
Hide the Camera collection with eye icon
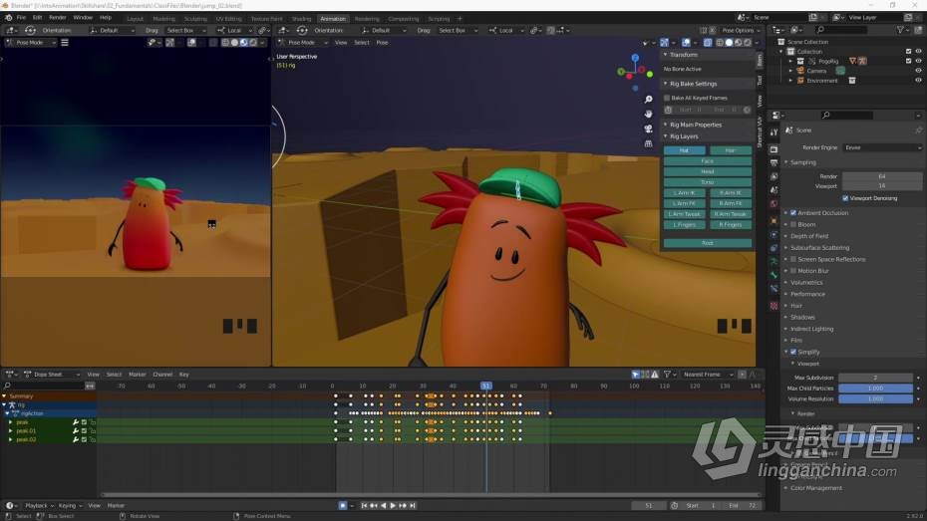pos(918,71)
